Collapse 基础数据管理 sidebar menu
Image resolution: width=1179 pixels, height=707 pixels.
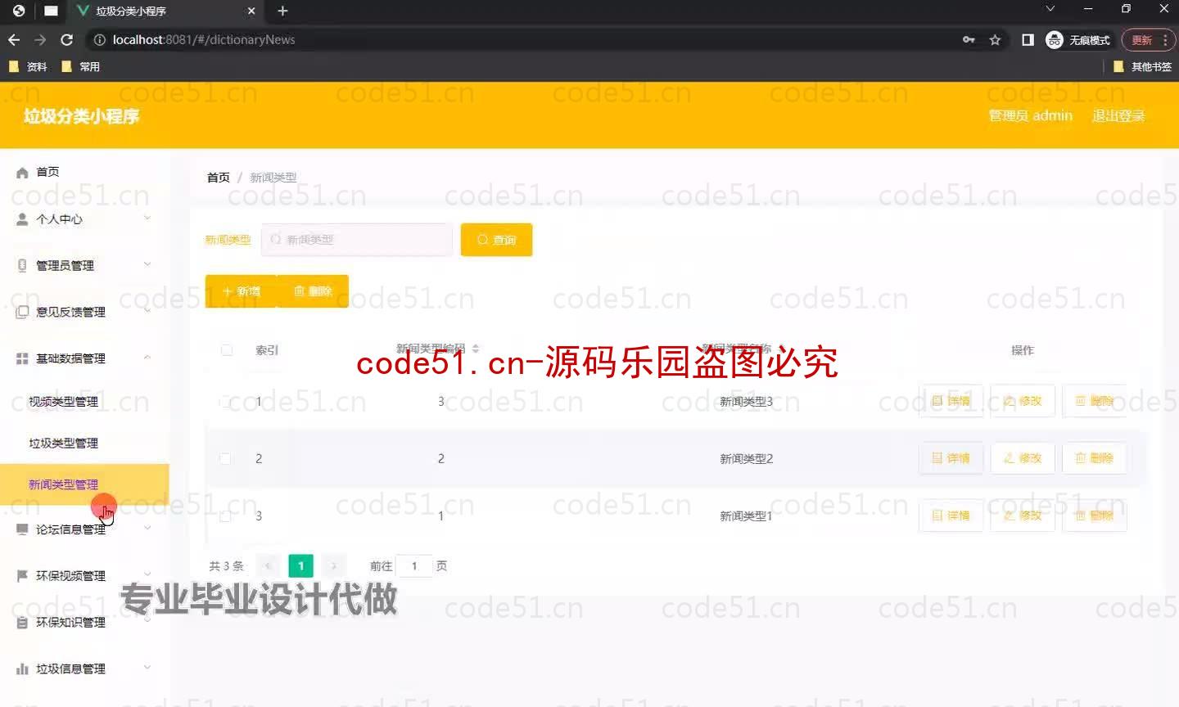85,358
